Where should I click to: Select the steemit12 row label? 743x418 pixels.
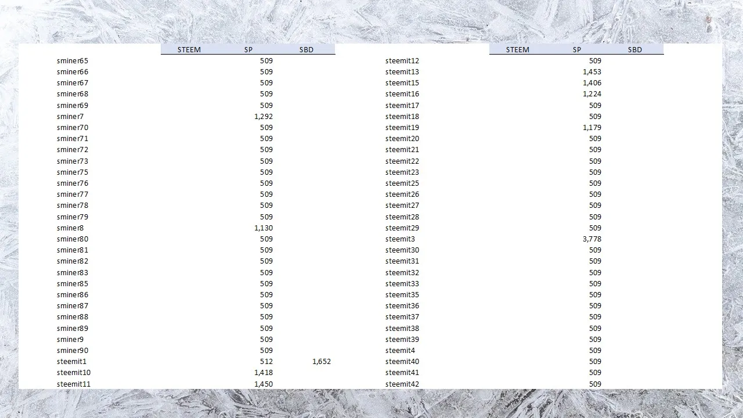tap(402, 60)
